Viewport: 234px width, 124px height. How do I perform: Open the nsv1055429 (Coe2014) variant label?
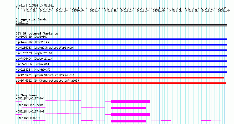(32, 37)
